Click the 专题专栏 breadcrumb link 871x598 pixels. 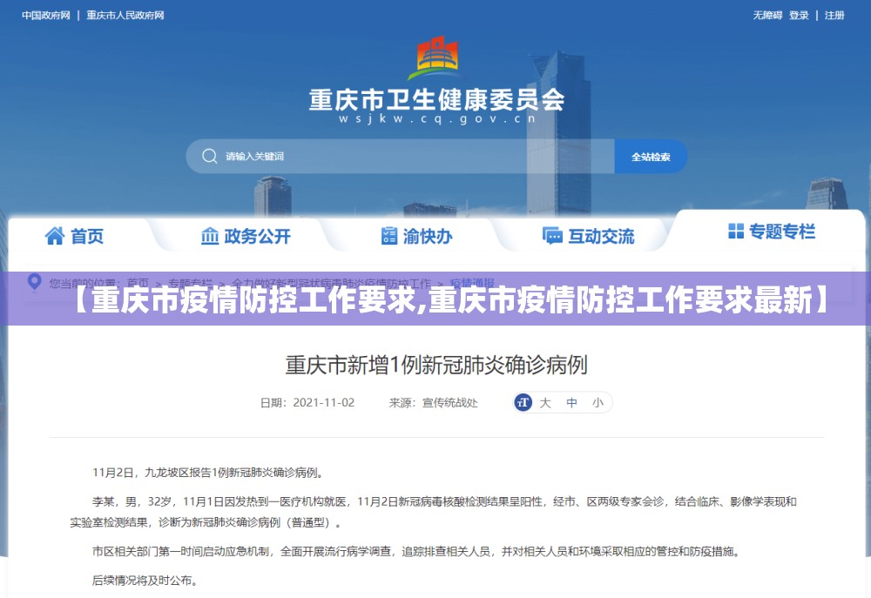(x=190, y=283)
